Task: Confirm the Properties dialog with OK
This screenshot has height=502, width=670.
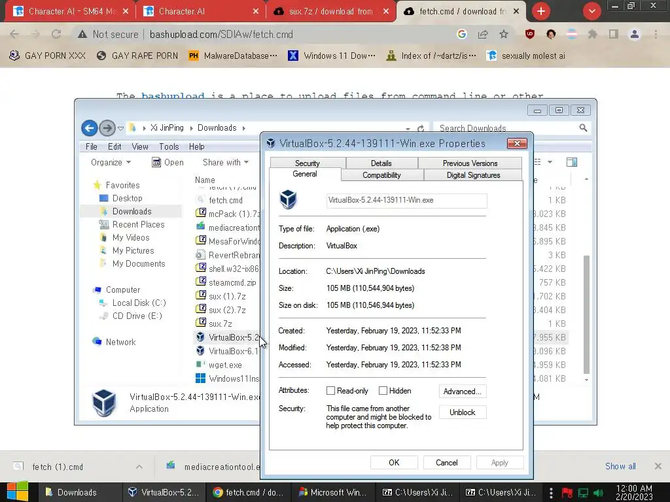Action: point(394,463)
